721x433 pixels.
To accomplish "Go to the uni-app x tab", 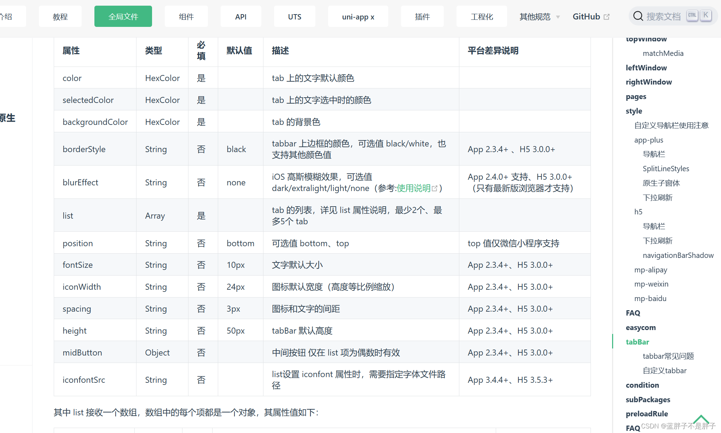I will [x=358, y=16].
